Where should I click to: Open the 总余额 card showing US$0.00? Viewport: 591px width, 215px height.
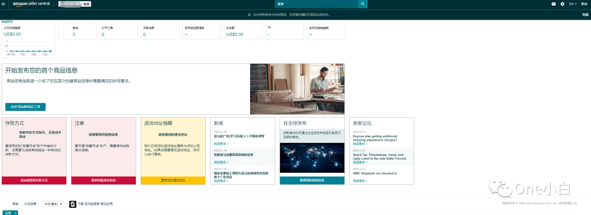[x=243, y=32]
